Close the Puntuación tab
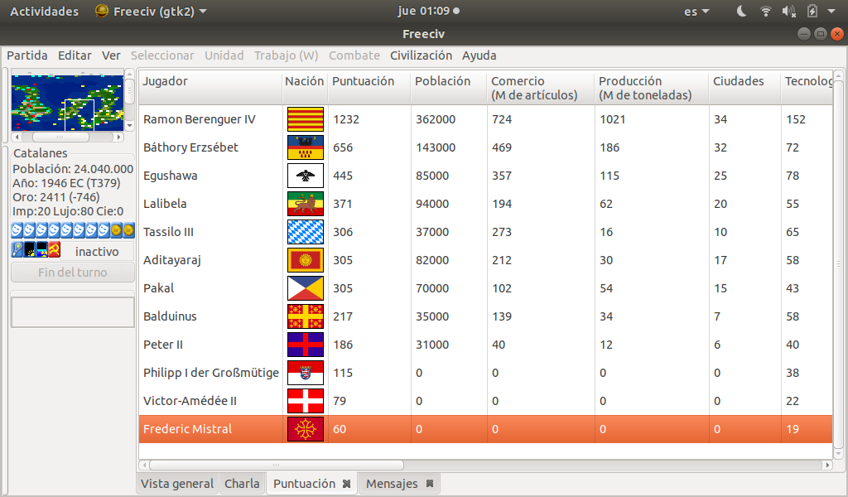The height and width of the screenshot is (497, 848). click(x=347, y=484)
